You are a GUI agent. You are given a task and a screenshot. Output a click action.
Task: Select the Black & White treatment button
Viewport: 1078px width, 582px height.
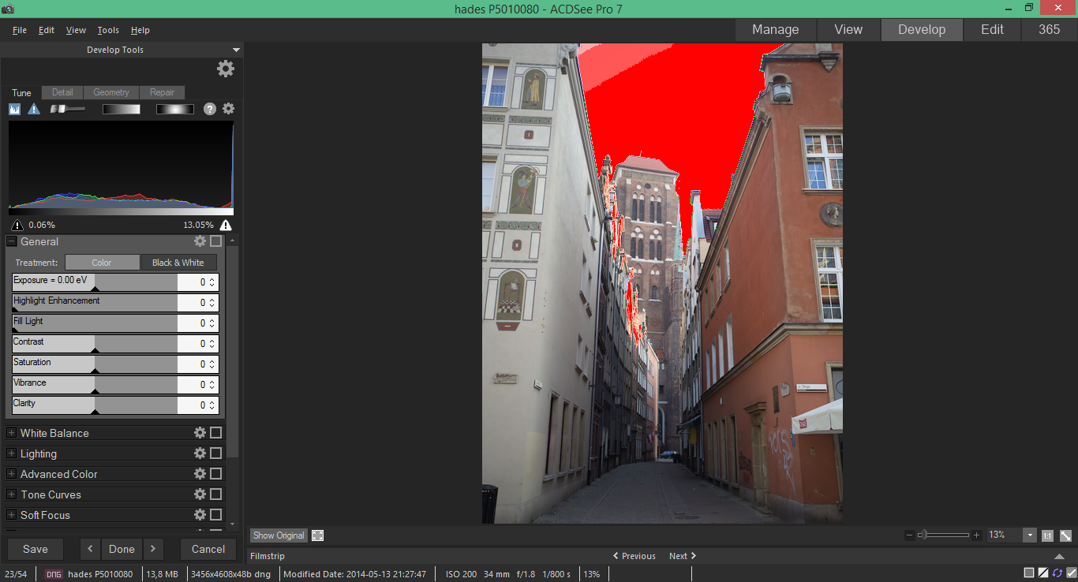[178, 263]
